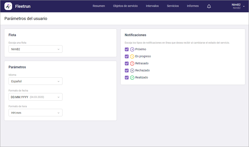The width and height of the screenshot is (249, 147).
Task: Open the Objetos de servicio page
Action: tap(125, 6)
